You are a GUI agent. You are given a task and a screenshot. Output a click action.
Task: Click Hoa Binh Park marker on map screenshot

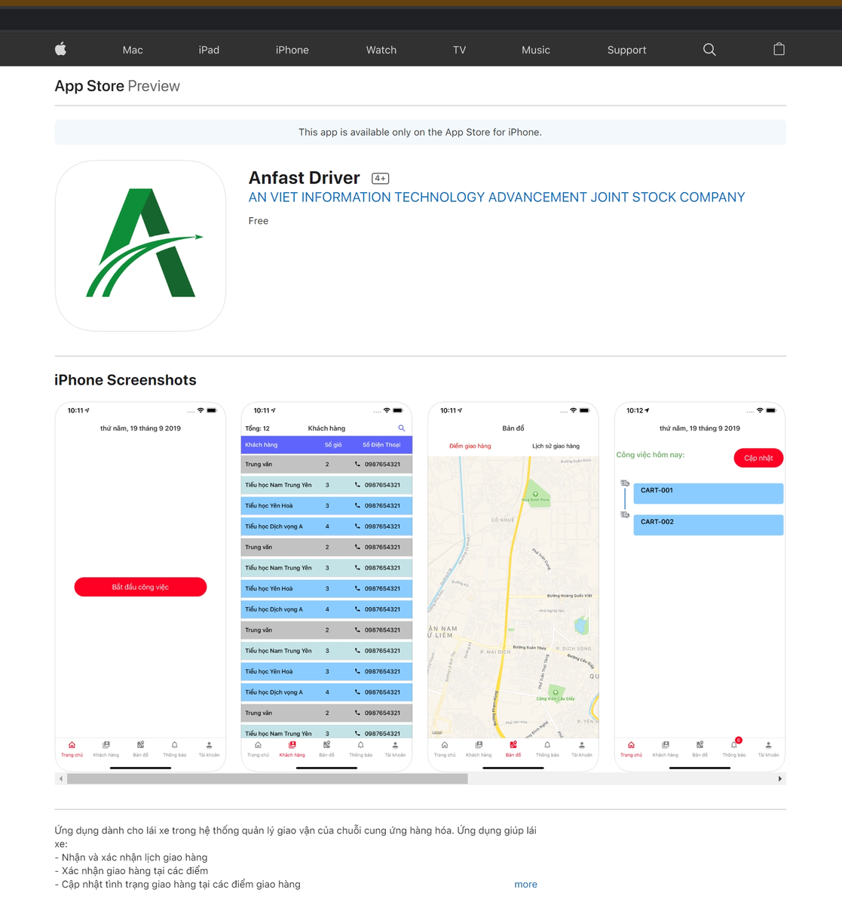tap(535, 495)
